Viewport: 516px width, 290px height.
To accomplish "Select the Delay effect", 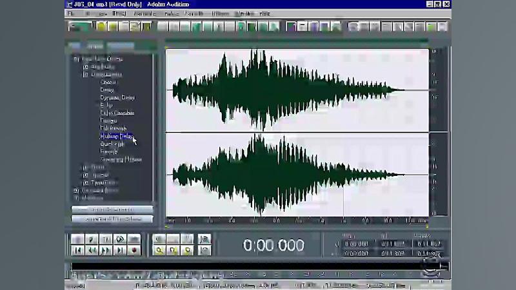I will 107,90.
